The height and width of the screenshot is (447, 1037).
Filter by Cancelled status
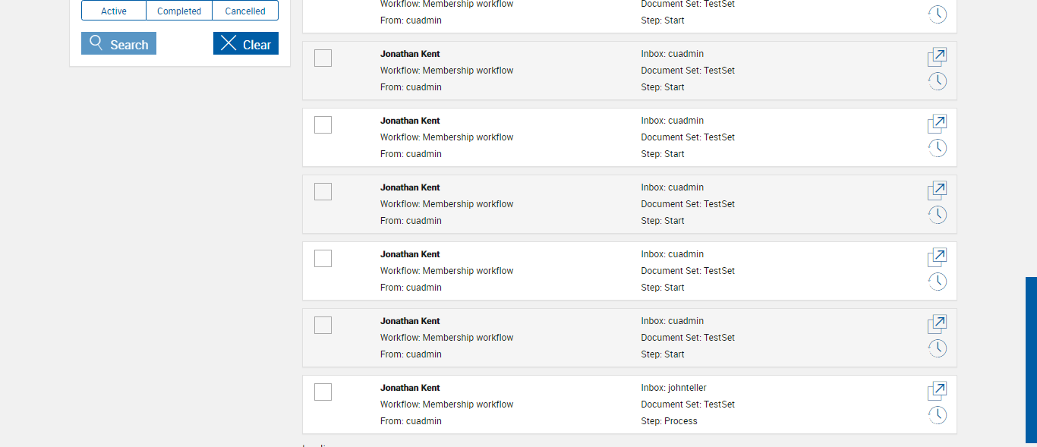245,11
